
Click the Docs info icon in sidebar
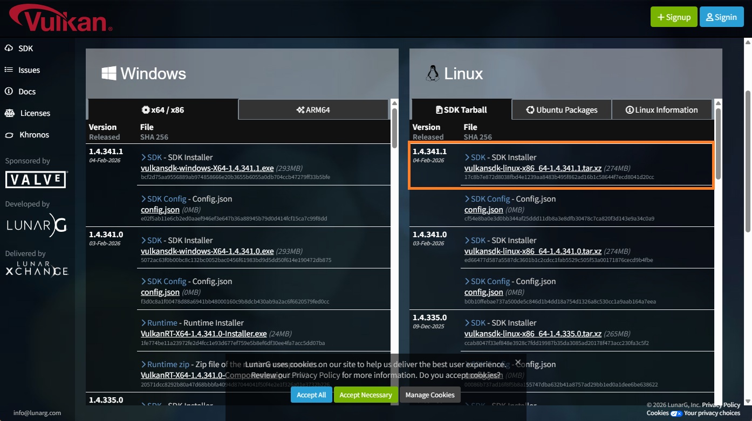[9, 92]
